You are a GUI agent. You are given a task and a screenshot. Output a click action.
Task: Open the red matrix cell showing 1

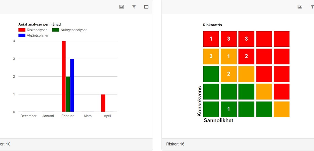tap(211, 39)
